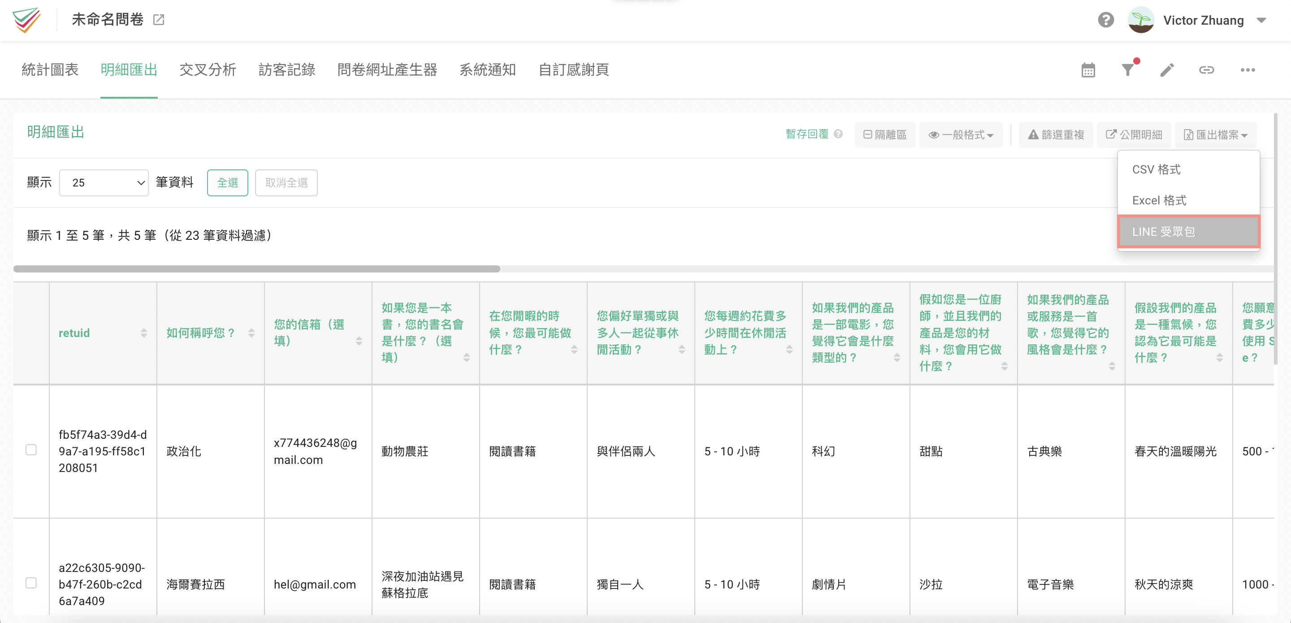
Task: Expand the 一般格式 view dropdown
Action: tap(961, 135)
